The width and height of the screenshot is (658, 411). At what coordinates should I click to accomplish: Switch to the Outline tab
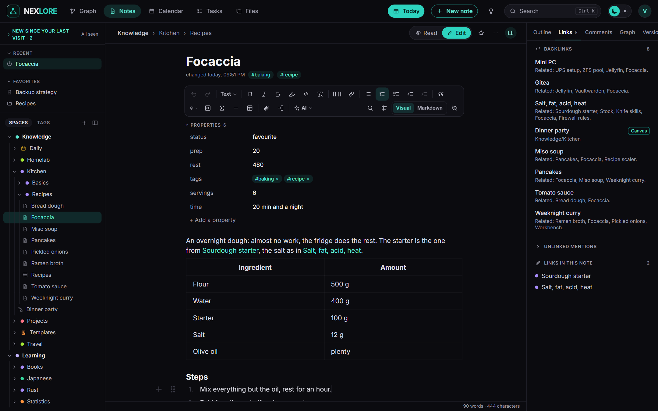542,32
